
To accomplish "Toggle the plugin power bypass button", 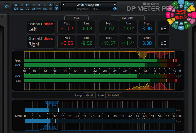I will (x=7, y=7).
